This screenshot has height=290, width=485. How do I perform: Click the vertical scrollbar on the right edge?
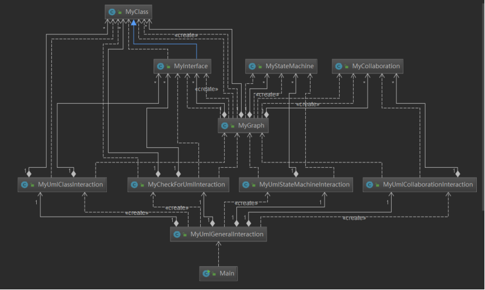pos(483,105)
